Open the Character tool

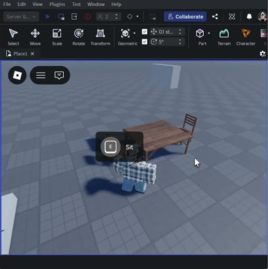(x=246, y=37)
